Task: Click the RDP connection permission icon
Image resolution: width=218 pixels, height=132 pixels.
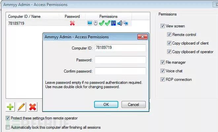Action: click(x=126, y=23)
